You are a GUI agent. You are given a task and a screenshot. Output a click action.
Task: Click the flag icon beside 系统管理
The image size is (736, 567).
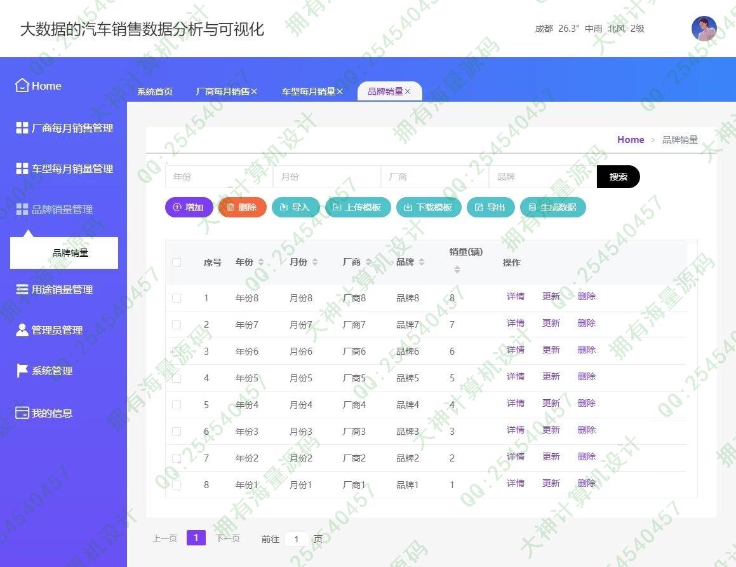point(22,371)
